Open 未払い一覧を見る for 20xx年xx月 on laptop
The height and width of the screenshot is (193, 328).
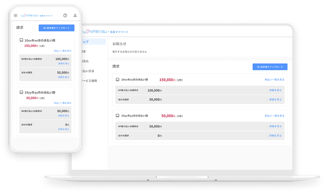pyautogui.click(x=274, y=80)
